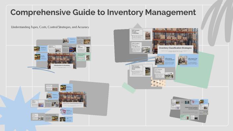Open the Four Types of Inventory green slide
Screen dimensions: 233x131
84,57
